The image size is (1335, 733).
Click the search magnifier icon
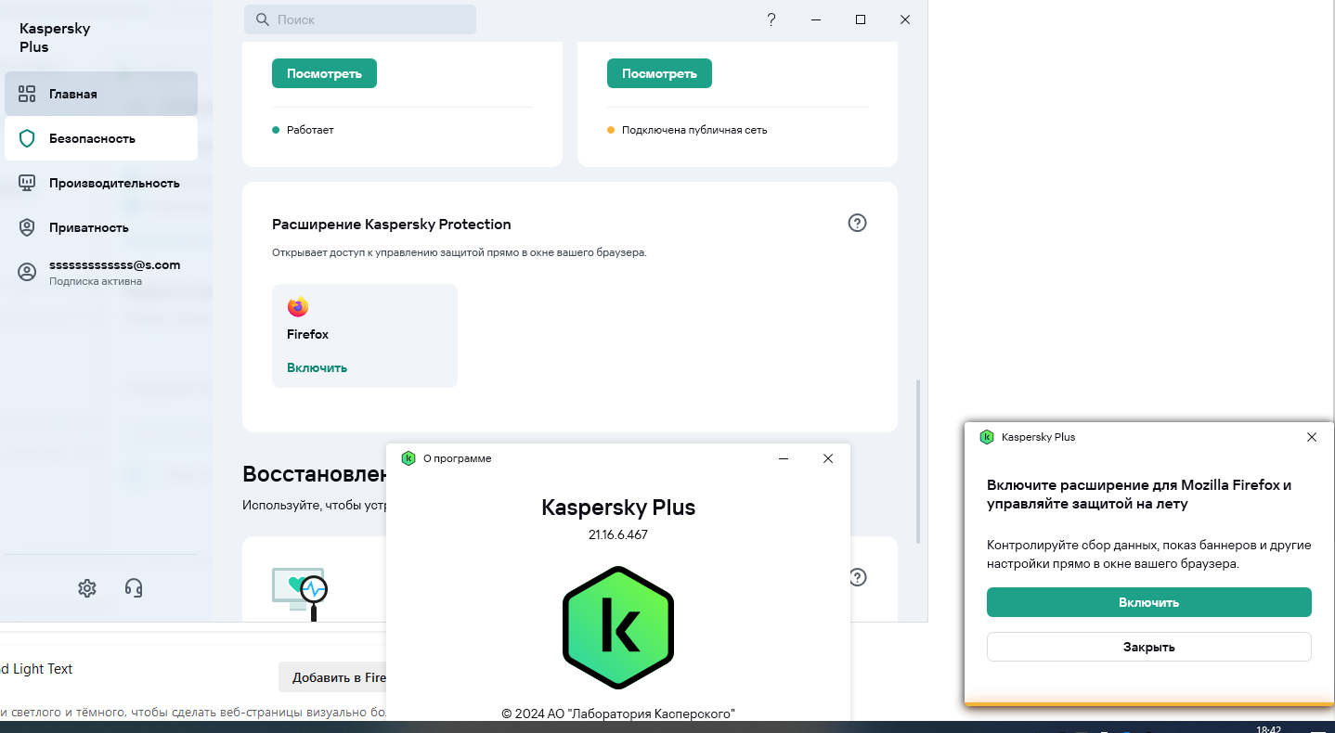click(263, 19)
